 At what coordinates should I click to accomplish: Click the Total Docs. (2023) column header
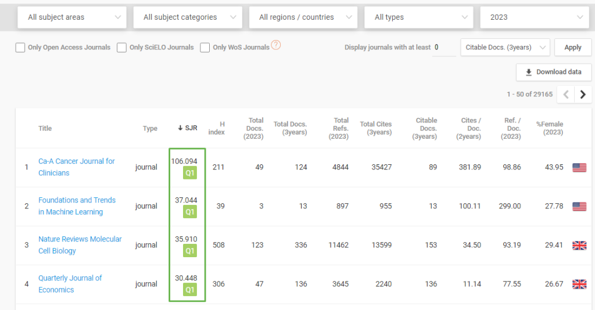[253, 128]
